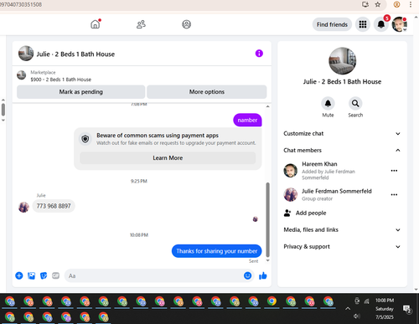Click the purple conversation info icon

click(259, 54)
